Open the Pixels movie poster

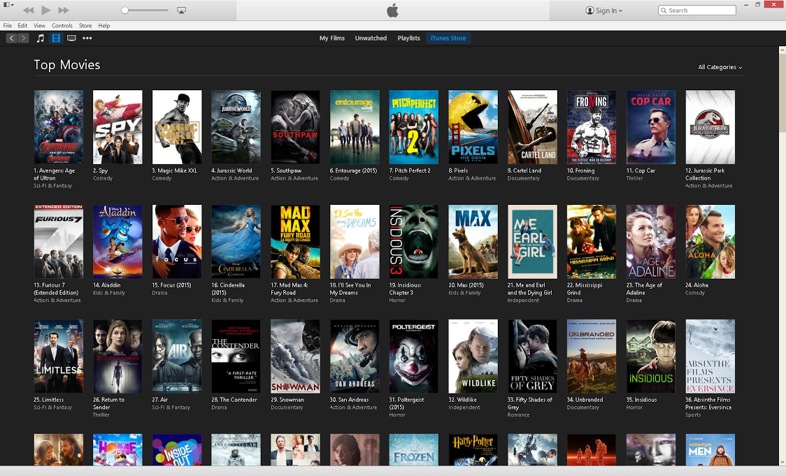pos(473,127)
